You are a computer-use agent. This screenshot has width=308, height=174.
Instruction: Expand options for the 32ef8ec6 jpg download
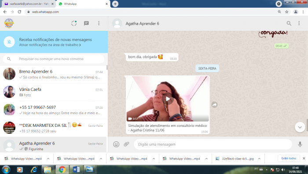pos(259,159)
